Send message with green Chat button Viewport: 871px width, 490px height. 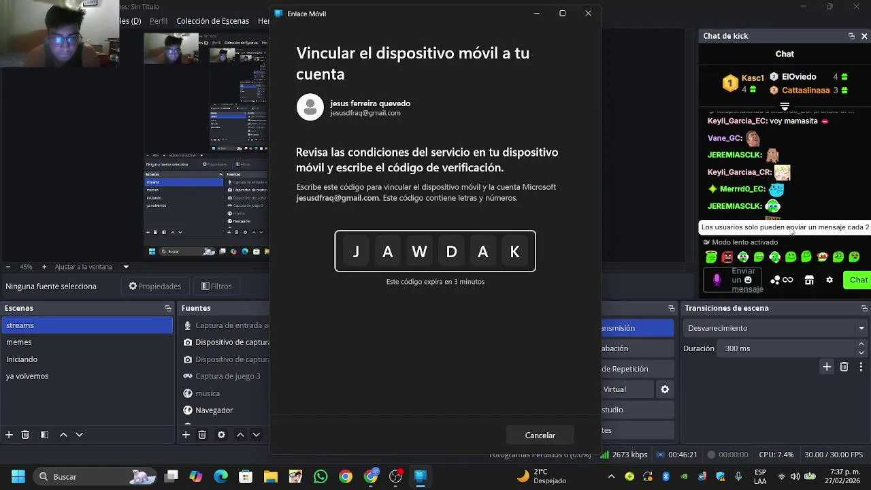coord(857,280)
